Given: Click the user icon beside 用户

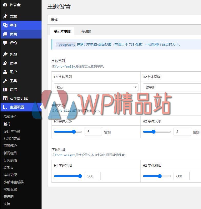Looking at the screenshot, I should click(x=5, y=72).
